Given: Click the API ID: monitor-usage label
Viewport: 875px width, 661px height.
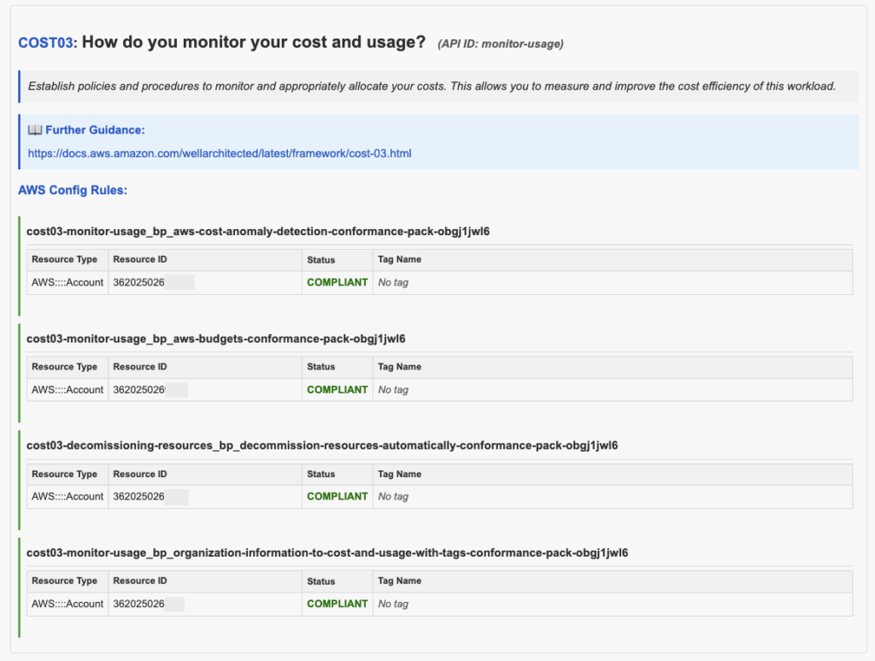Looking at the screenshot, I should pyautogui.click(x=501, y=44).
